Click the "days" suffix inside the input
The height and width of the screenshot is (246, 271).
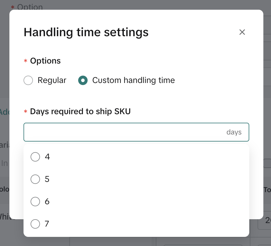click(234, 132)
